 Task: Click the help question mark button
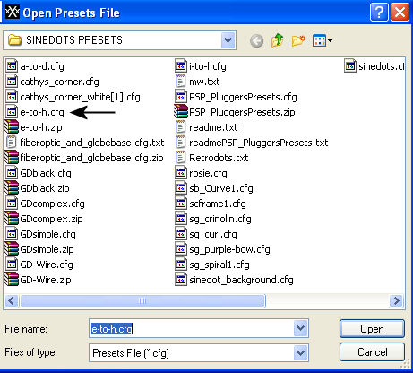click(x=379, y=13)
